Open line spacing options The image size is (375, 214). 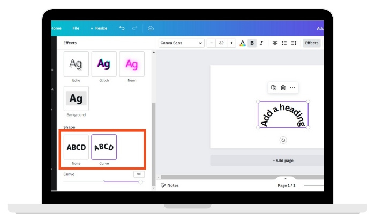(x=294, y=43)
